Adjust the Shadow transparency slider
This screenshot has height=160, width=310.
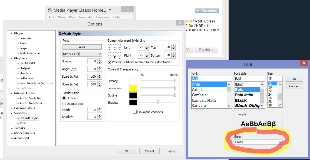click(158, 102)
